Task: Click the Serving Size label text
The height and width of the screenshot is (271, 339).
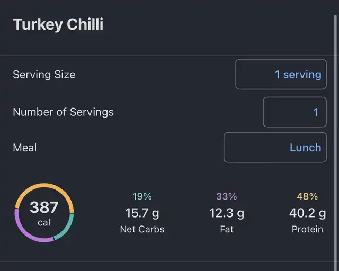Action: pyautogui.click(x=44, y=75)
